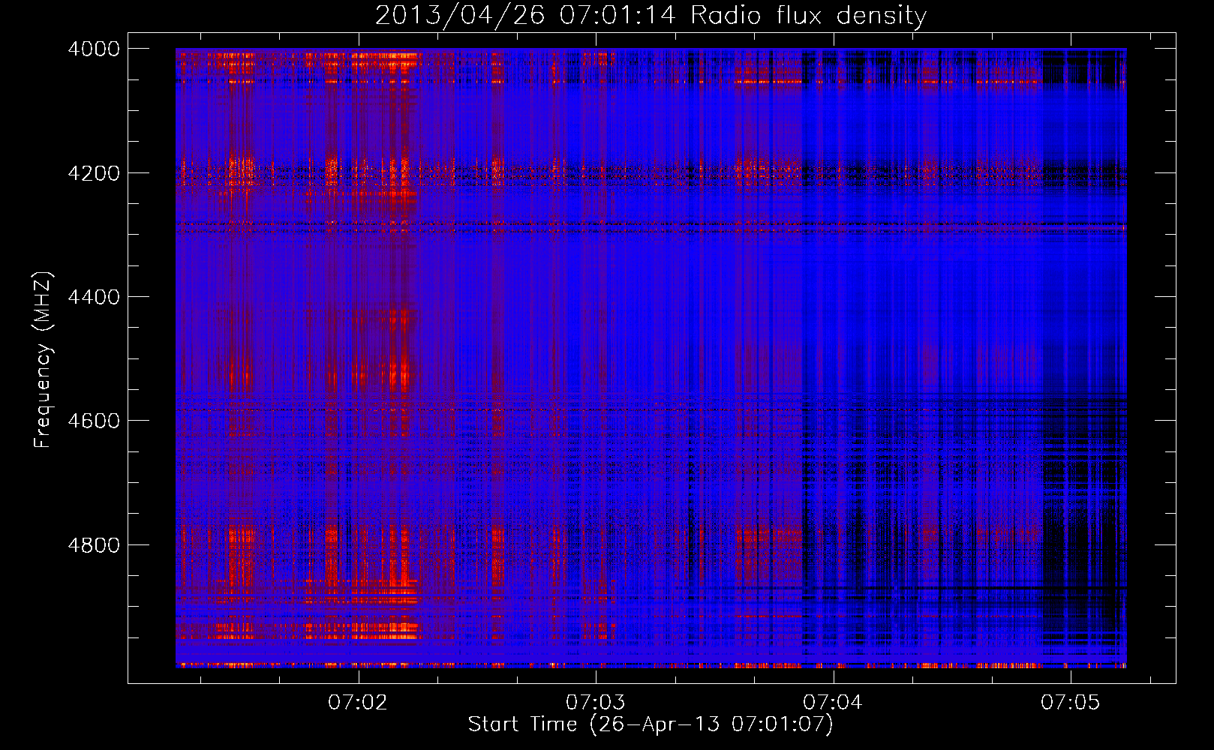Click the '4200' frequency axis label
The width and height of the screenshot is (1214, 750).
pyautogui.click(x=94, y=172)
